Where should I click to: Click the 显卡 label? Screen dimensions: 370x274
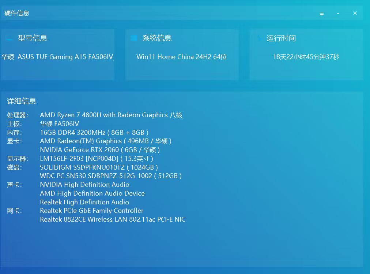click(14, 141)
